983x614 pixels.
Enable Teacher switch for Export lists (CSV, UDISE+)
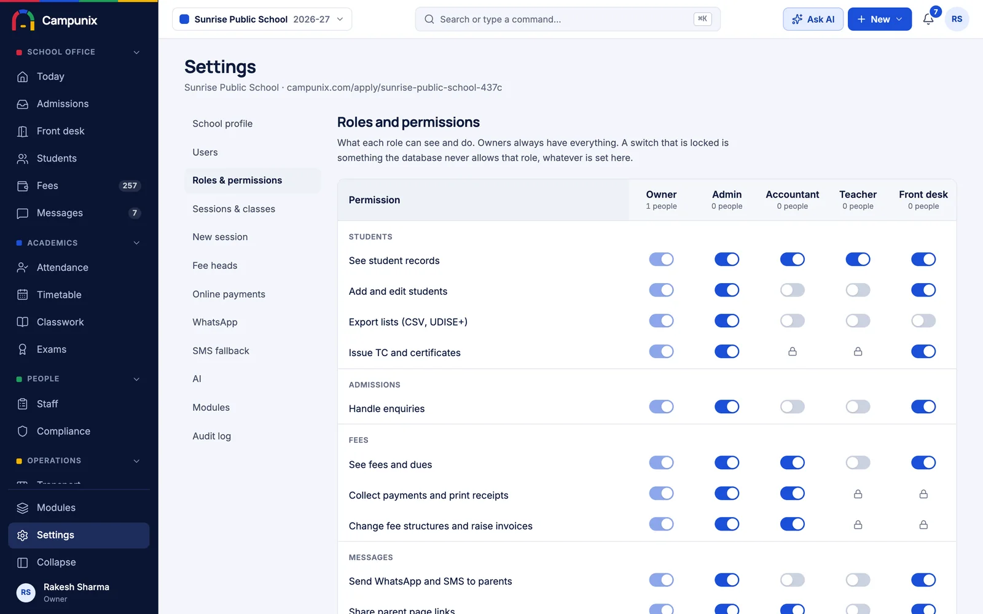coord(858,321)
